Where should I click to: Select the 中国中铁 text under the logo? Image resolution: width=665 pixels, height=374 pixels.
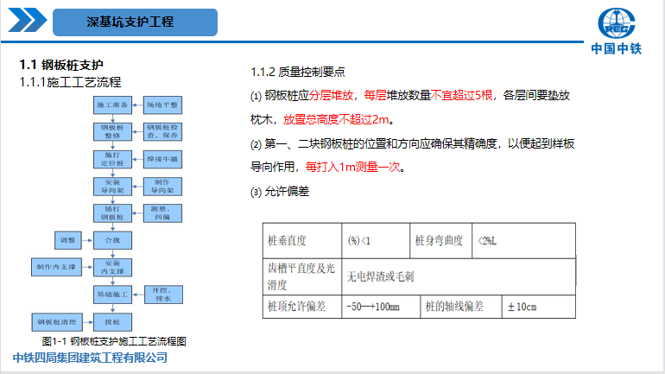[x=617, y=48]
